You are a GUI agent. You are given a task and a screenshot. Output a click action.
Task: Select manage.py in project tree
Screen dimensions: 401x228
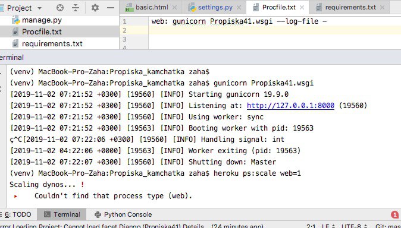point(42,20)
